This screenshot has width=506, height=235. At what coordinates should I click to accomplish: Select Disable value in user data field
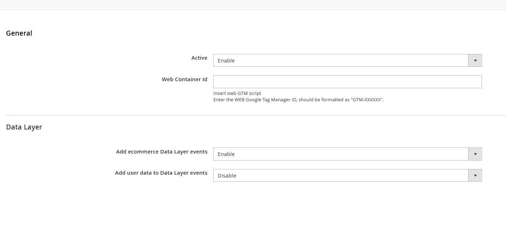227,176
